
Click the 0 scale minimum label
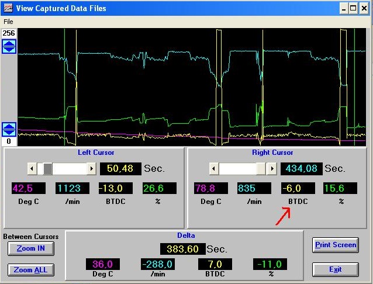coord(9,141)
